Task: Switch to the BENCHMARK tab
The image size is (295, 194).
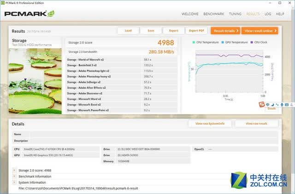Action: [213, 14]
